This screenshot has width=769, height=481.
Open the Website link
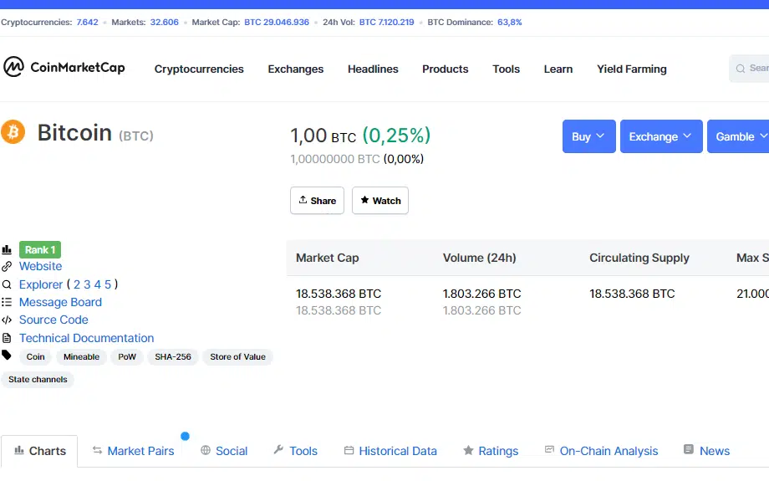point(41,267)
